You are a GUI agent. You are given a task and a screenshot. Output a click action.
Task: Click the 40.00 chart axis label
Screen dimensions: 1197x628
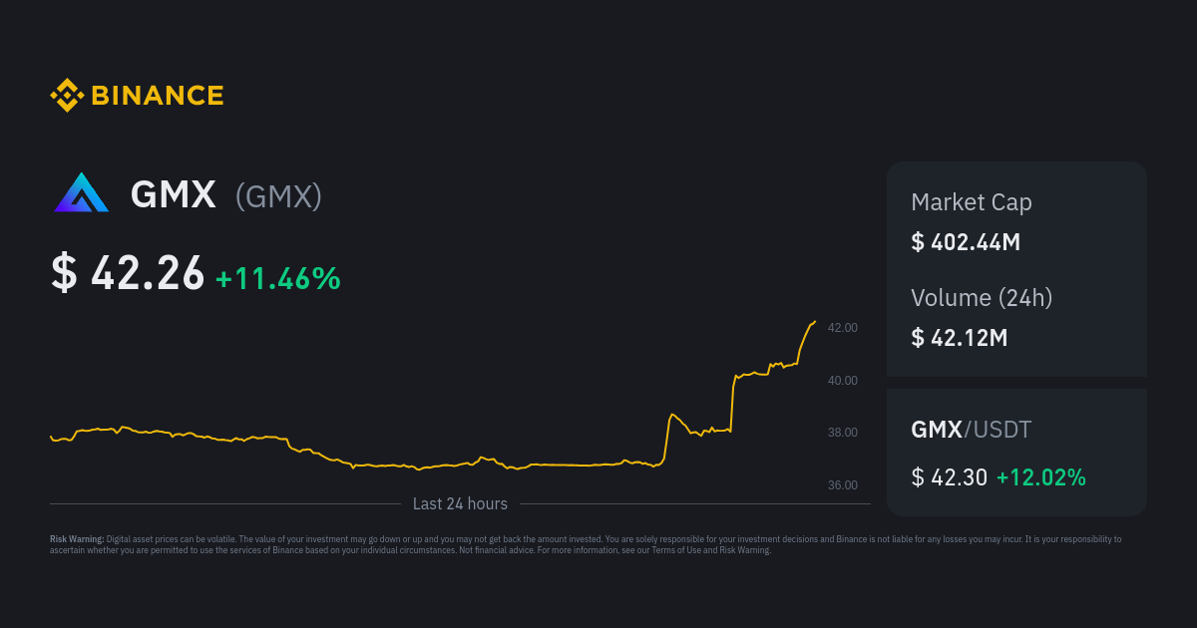(843, 380)
